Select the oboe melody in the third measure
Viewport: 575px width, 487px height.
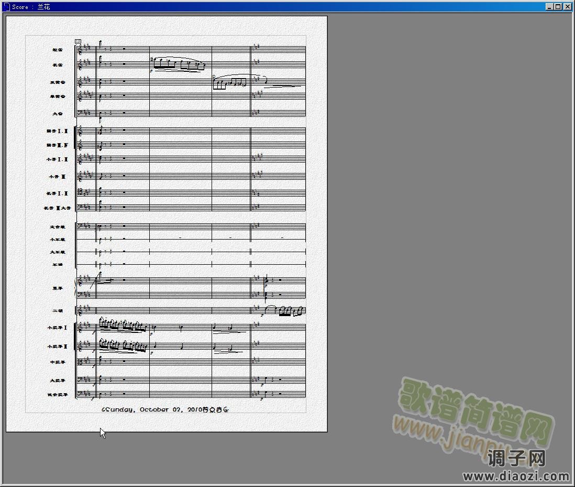pos(229,82)
